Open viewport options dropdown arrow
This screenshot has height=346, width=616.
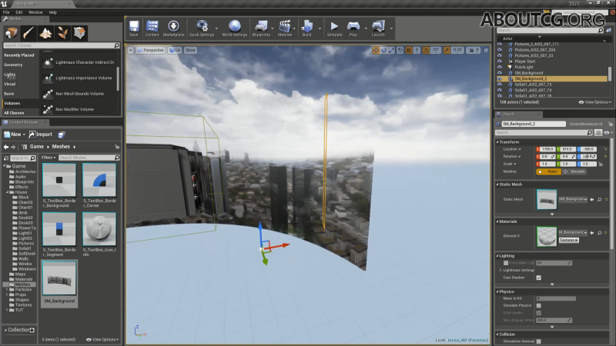(x=130, y=50)
